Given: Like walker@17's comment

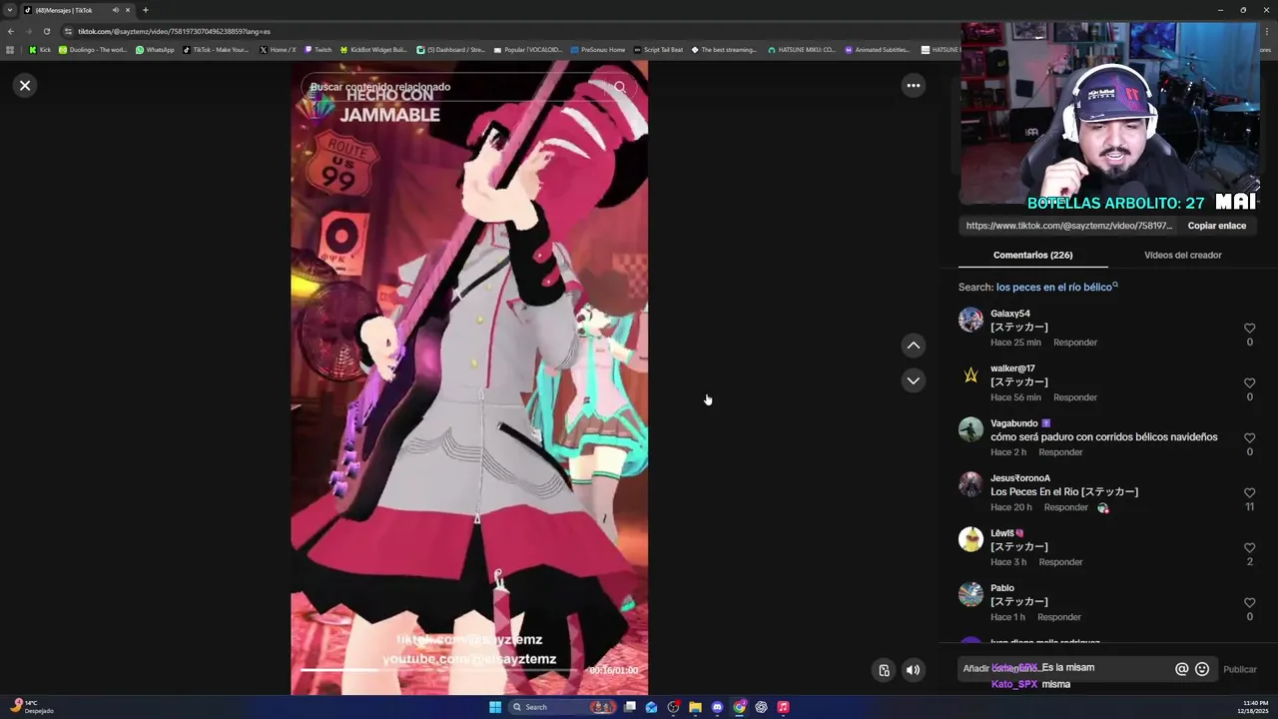Looking at the screenshot, I should pyautogui.click(x=1249, y=383).
